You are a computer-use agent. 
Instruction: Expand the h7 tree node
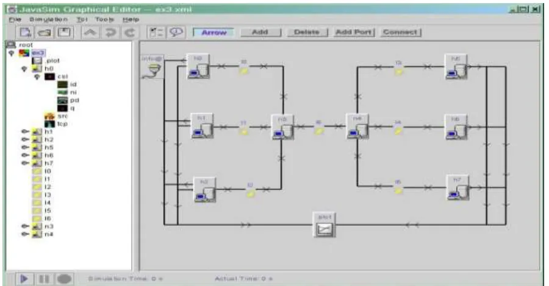tap(25, 163)
